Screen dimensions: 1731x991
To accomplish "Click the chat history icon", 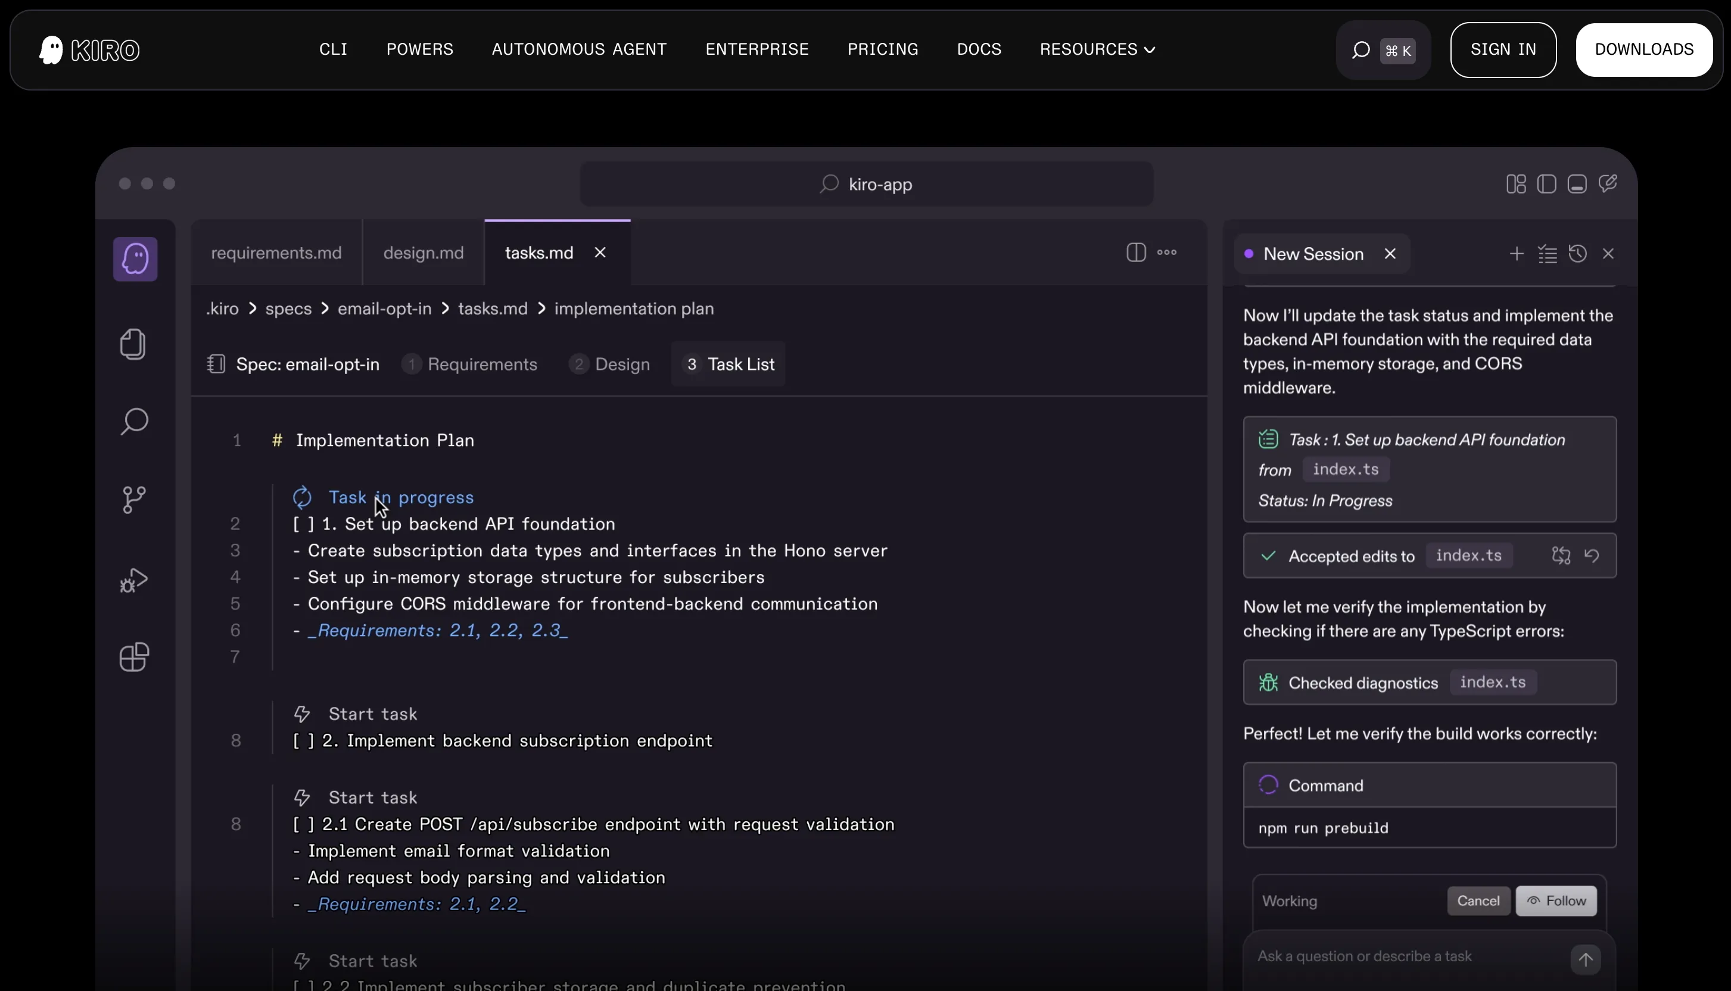I will click(1577, 254).
